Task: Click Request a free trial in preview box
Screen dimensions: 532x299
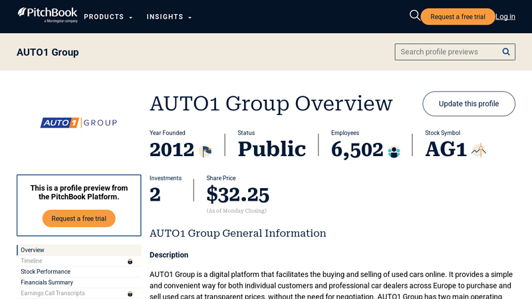Action: [x=78, y=219]
